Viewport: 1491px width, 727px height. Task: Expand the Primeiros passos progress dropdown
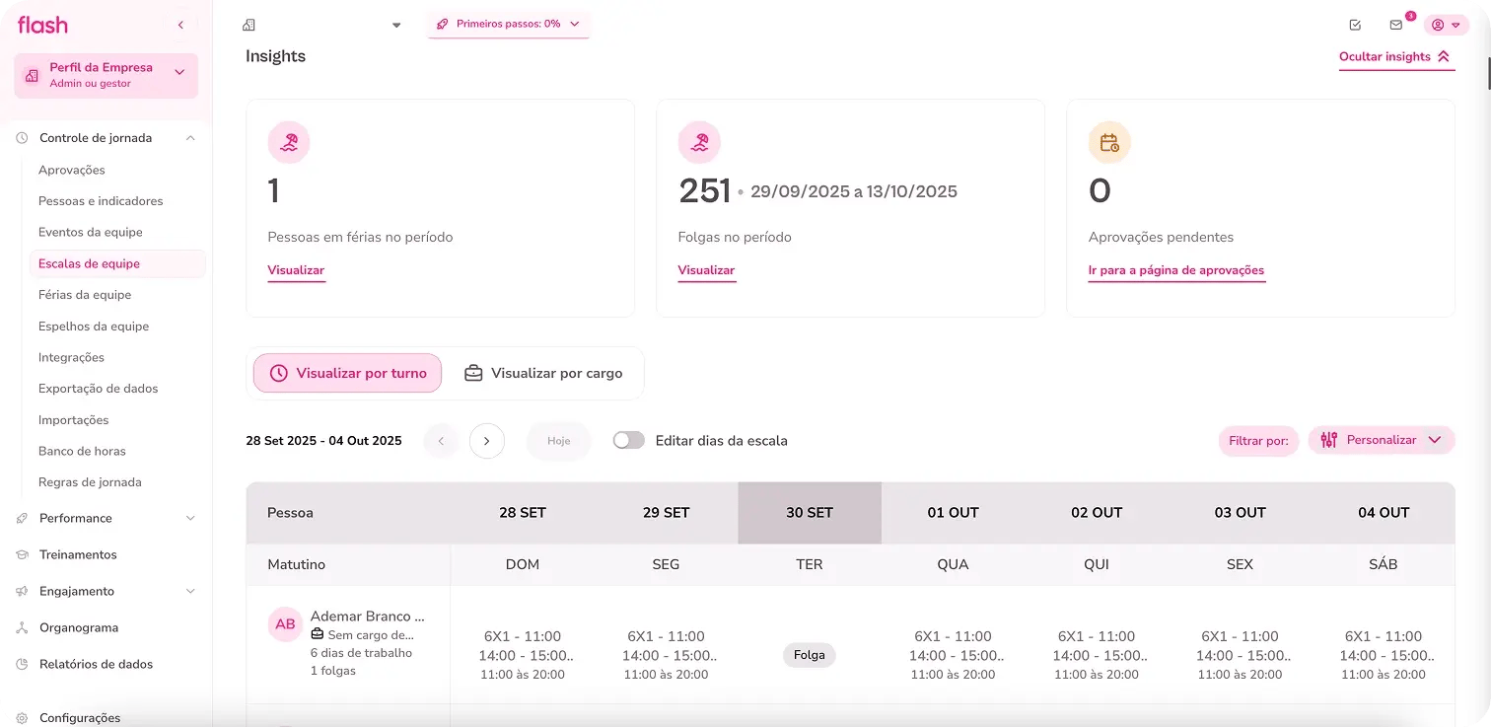[508, 24]
